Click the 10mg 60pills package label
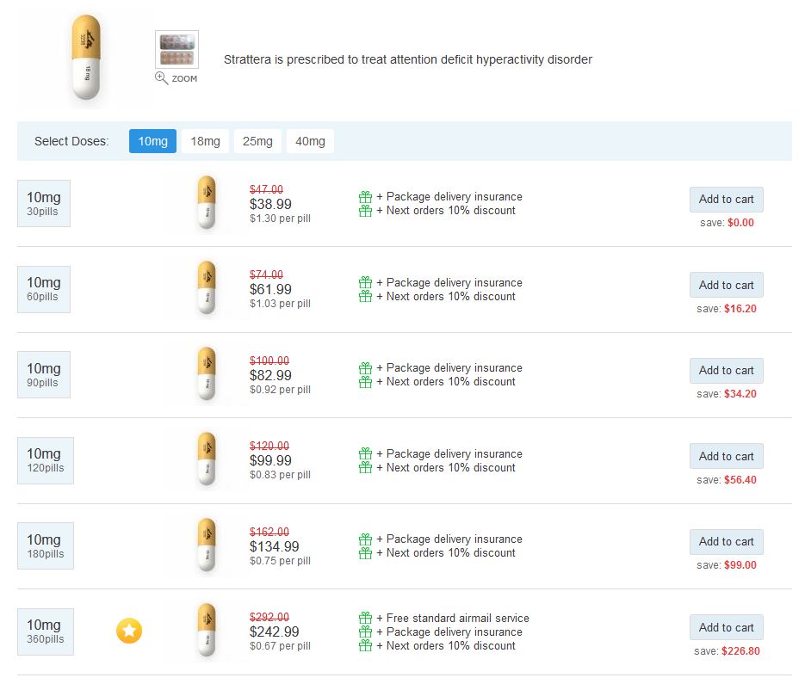 [44, 289]
